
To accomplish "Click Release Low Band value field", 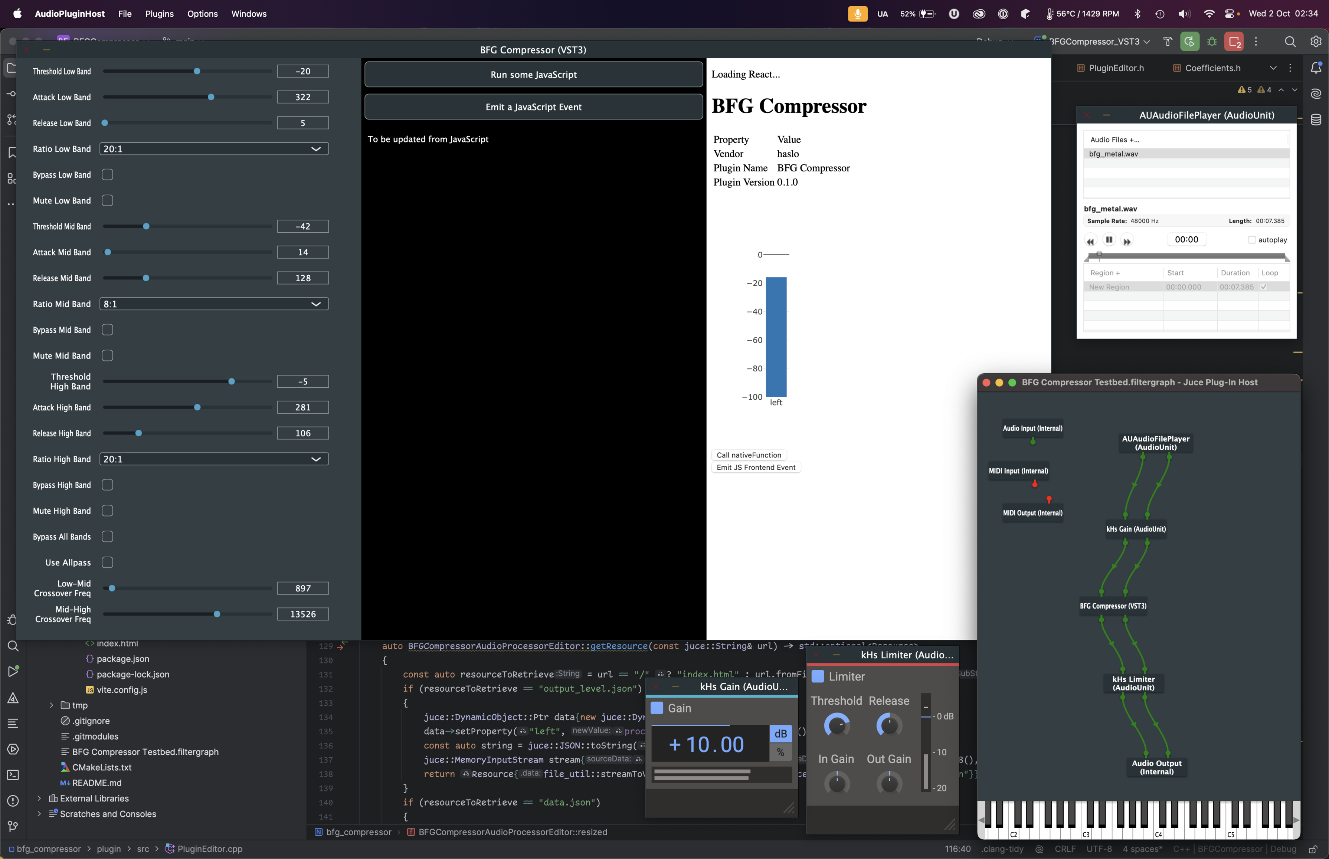I will click(x=303, y=123).
